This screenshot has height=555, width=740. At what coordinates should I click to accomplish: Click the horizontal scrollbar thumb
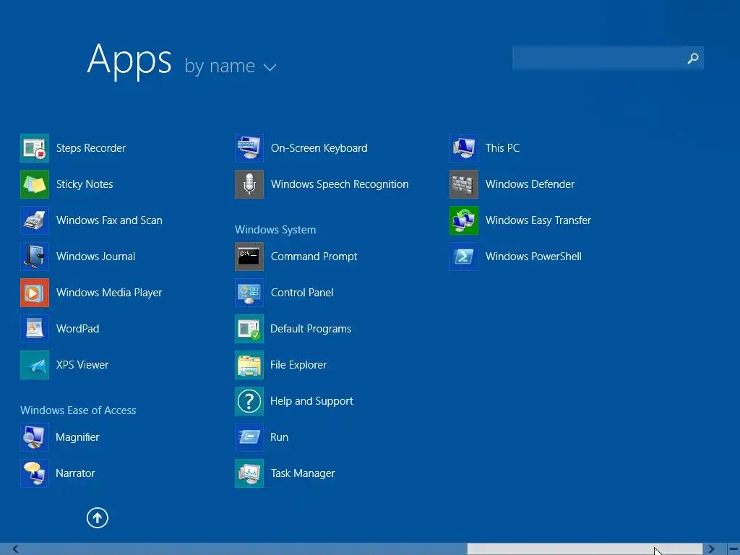pyautogui.click(x=585, y=549)
